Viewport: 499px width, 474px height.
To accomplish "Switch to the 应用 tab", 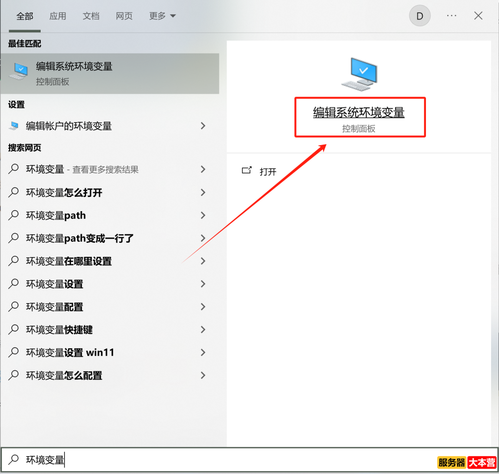I will [58, 15].
